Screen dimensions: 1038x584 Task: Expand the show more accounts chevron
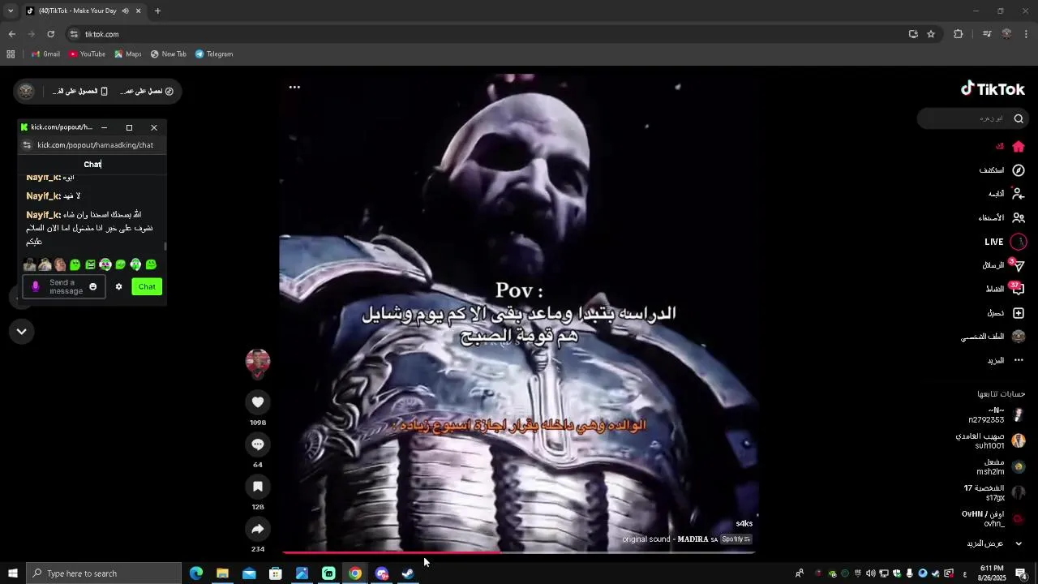pyautogui.click(x=1019, y=543)
